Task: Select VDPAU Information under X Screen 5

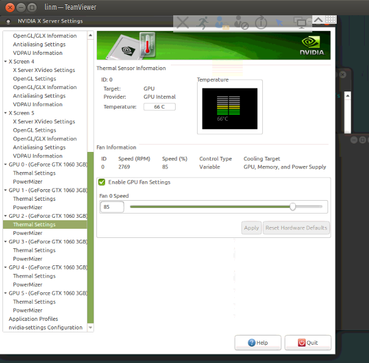Action: (x=38, y=156)
